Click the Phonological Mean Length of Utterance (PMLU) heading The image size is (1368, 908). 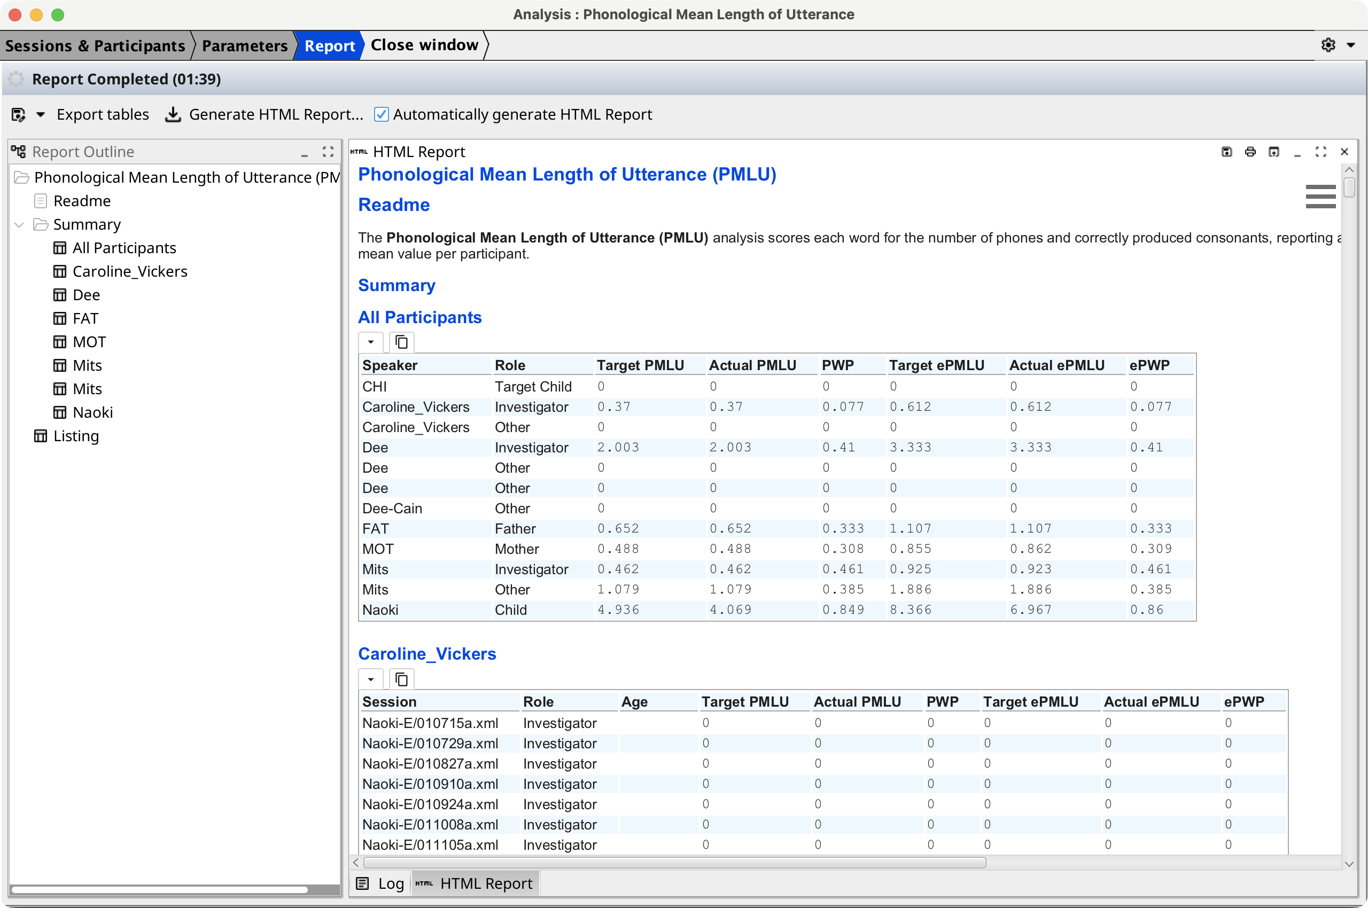568,174
